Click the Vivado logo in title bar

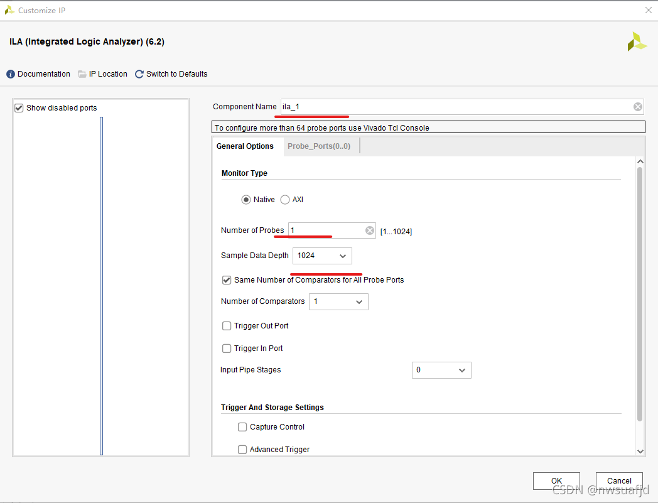[9, 10]
